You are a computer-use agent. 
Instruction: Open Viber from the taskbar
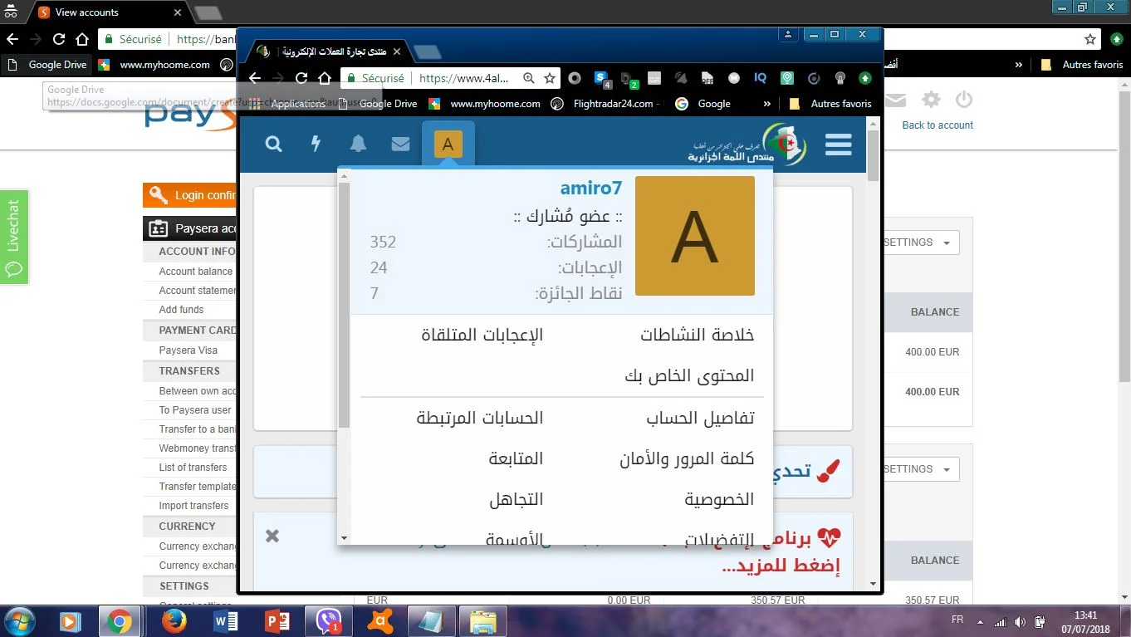click(329, 620)
